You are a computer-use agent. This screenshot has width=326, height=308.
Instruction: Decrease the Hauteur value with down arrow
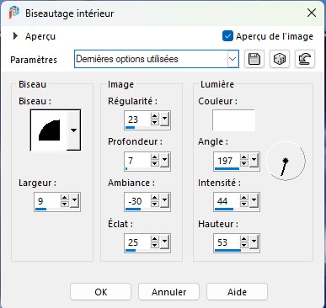coord(244,246)
